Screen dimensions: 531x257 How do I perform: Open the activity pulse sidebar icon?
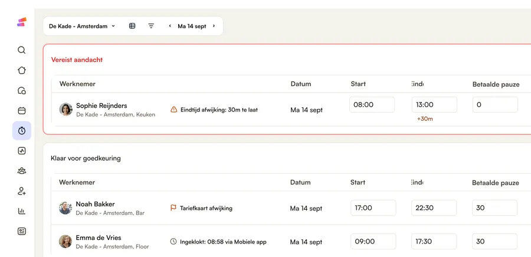point(22,151)
